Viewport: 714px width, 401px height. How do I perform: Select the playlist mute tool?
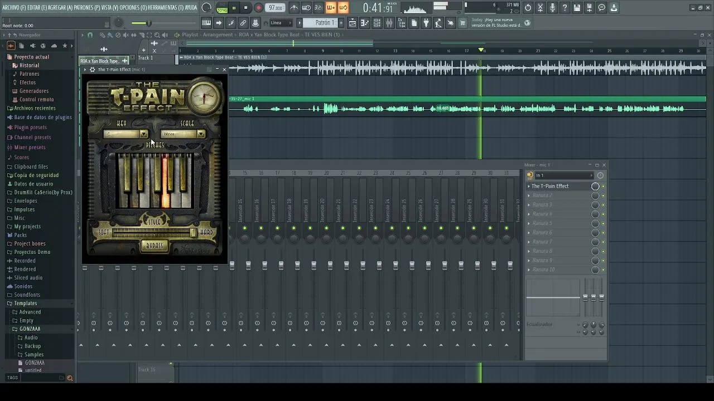pos(126,35)
